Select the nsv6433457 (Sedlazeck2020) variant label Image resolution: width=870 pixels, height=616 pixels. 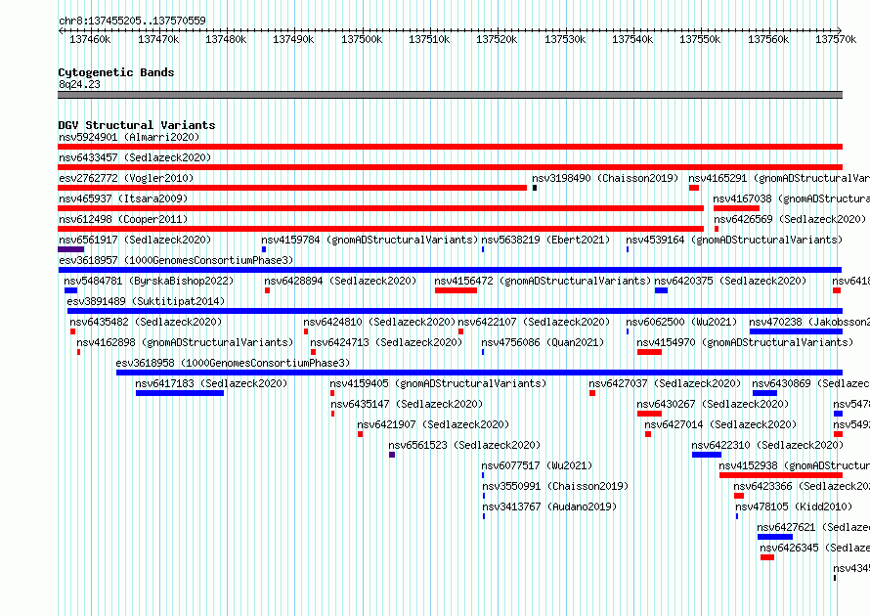[x=135, y=157]
